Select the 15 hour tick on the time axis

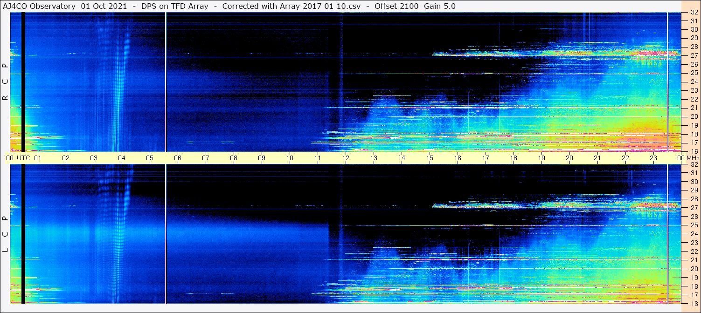[430, 158]
